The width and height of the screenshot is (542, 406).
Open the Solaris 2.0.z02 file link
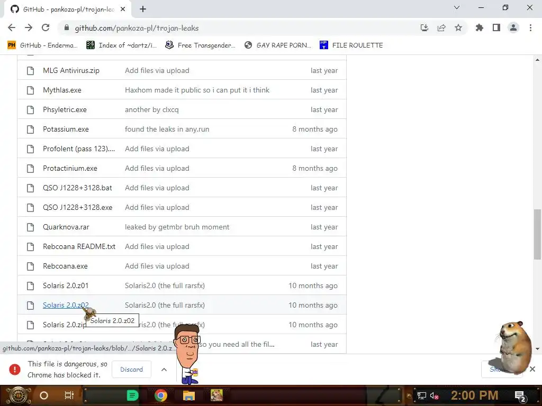tap(66, 305)
